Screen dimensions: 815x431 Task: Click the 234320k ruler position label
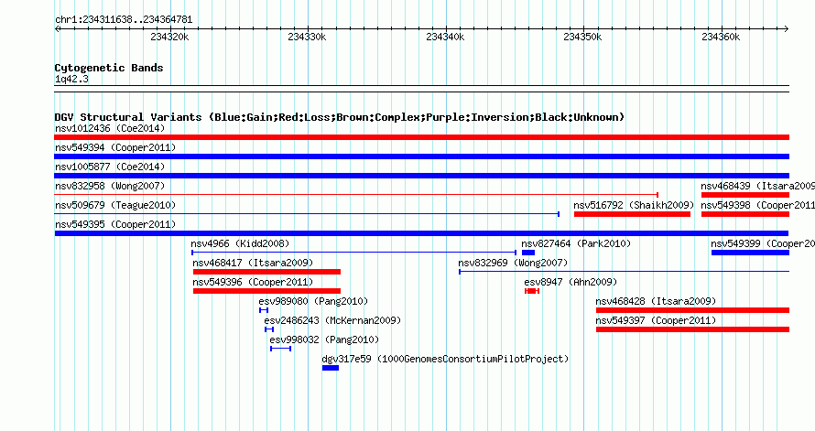[x=169, y=37]
